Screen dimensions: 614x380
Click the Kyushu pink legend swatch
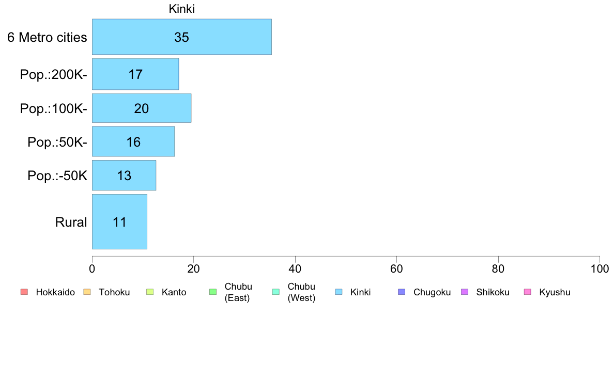point(528,292)
